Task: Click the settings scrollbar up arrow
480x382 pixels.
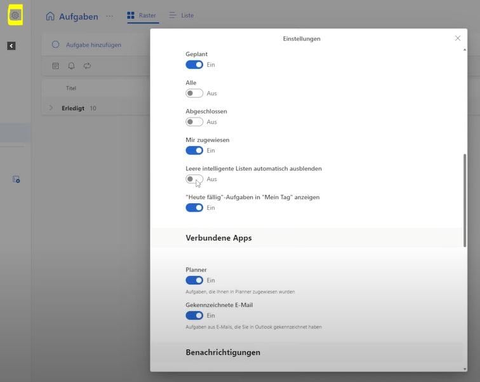Action: [x=465, y=50]
